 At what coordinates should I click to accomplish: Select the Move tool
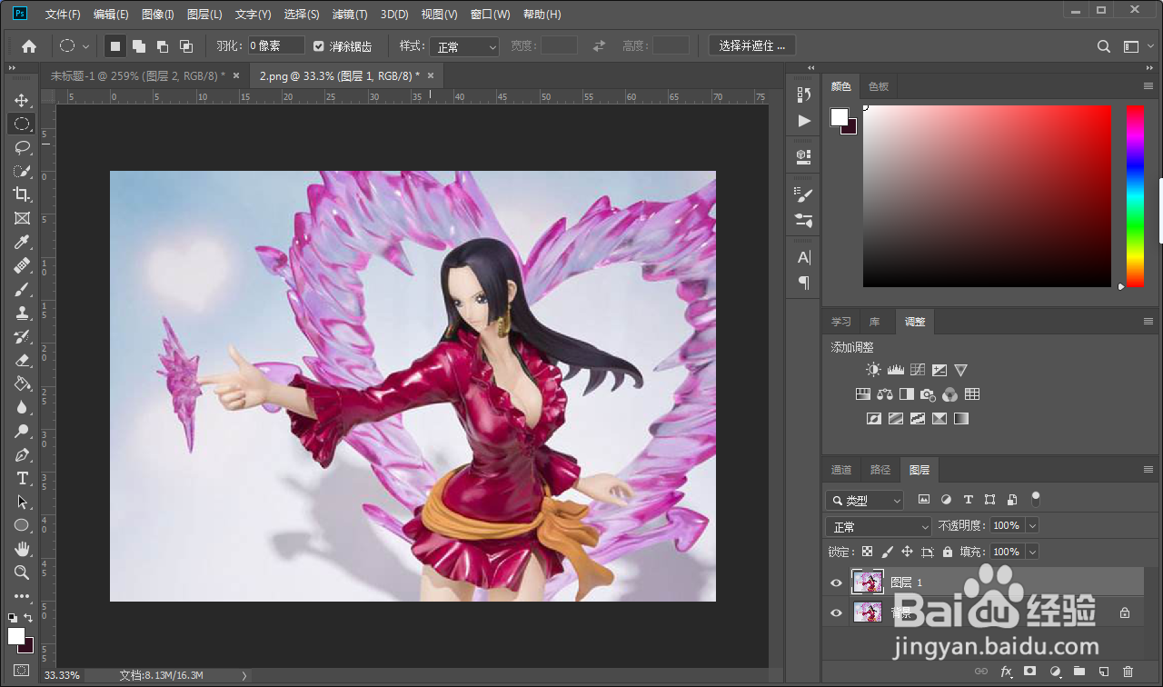(22, 100)
